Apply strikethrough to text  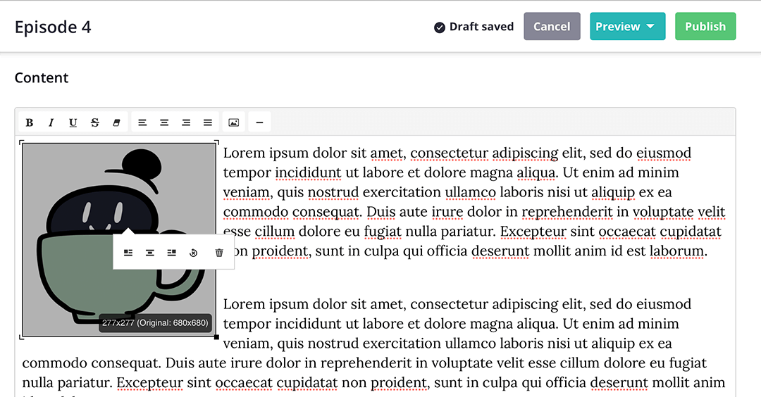(95, 122)
